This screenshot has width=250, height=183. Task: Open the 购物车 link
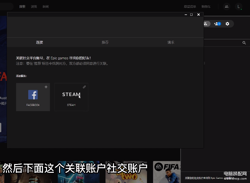coord(206,7)
